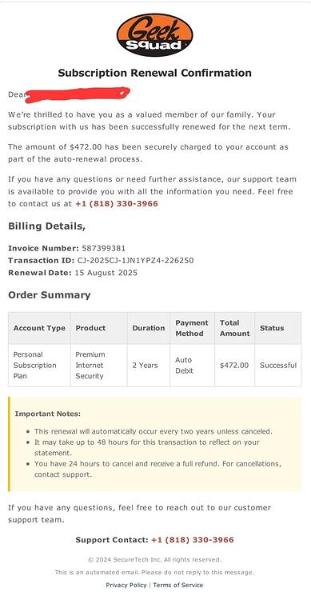Click the Payment Method column header

coord(193,328)
